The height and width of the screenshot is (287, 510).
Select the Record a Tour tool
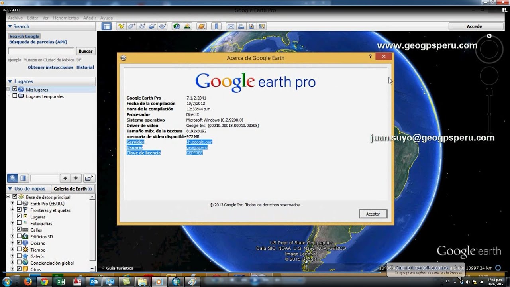163,26
